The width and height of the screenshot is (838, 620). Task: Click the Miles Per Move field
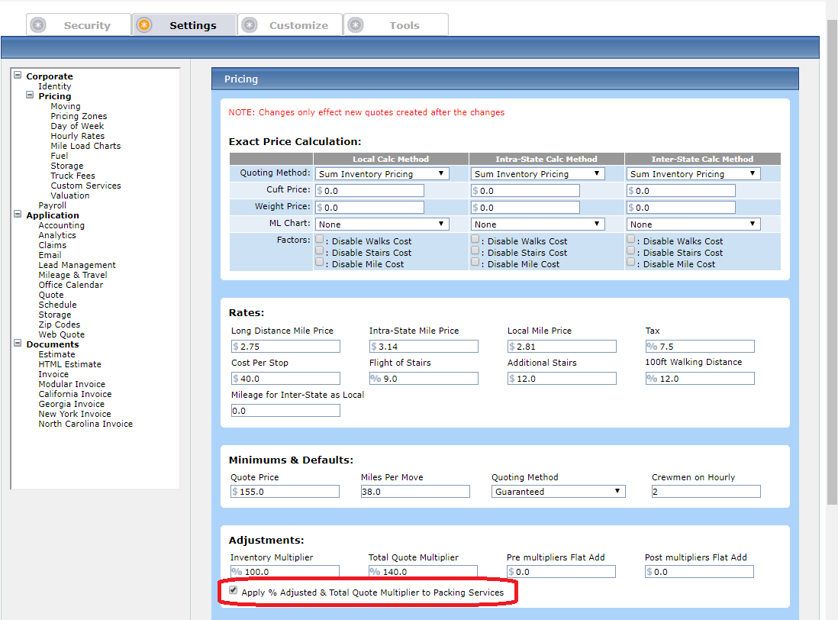point(415,491)
